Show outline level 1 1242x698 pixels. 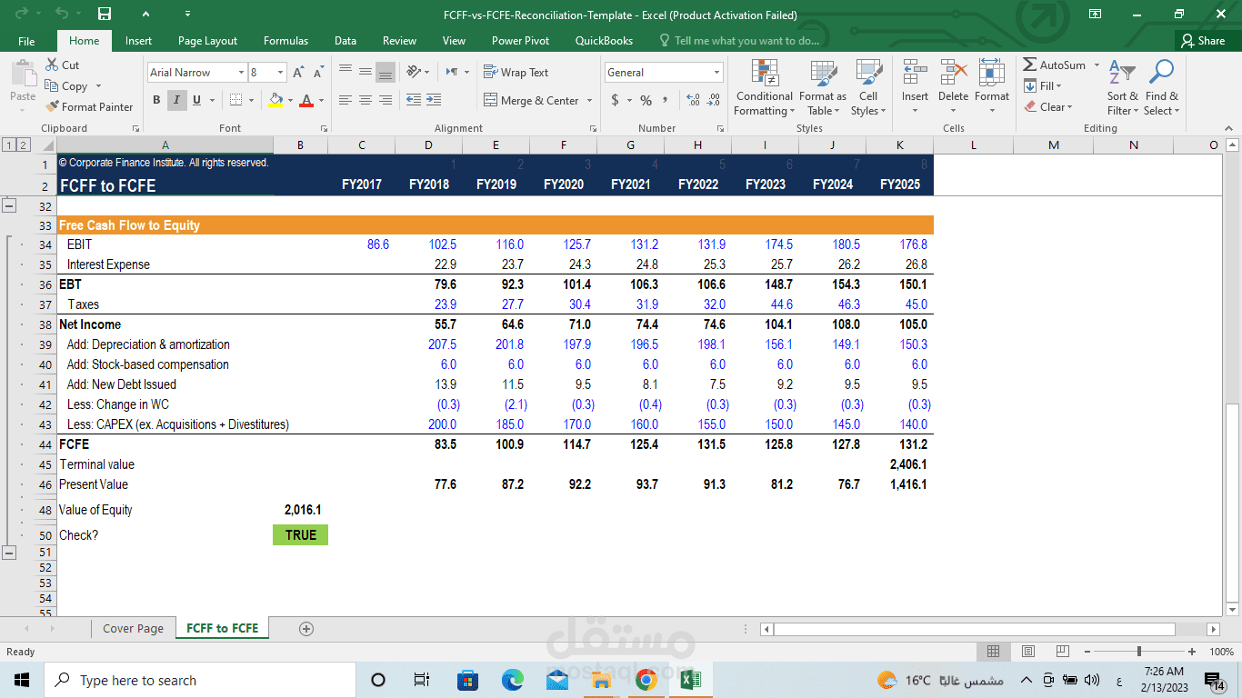click(9, 145)
